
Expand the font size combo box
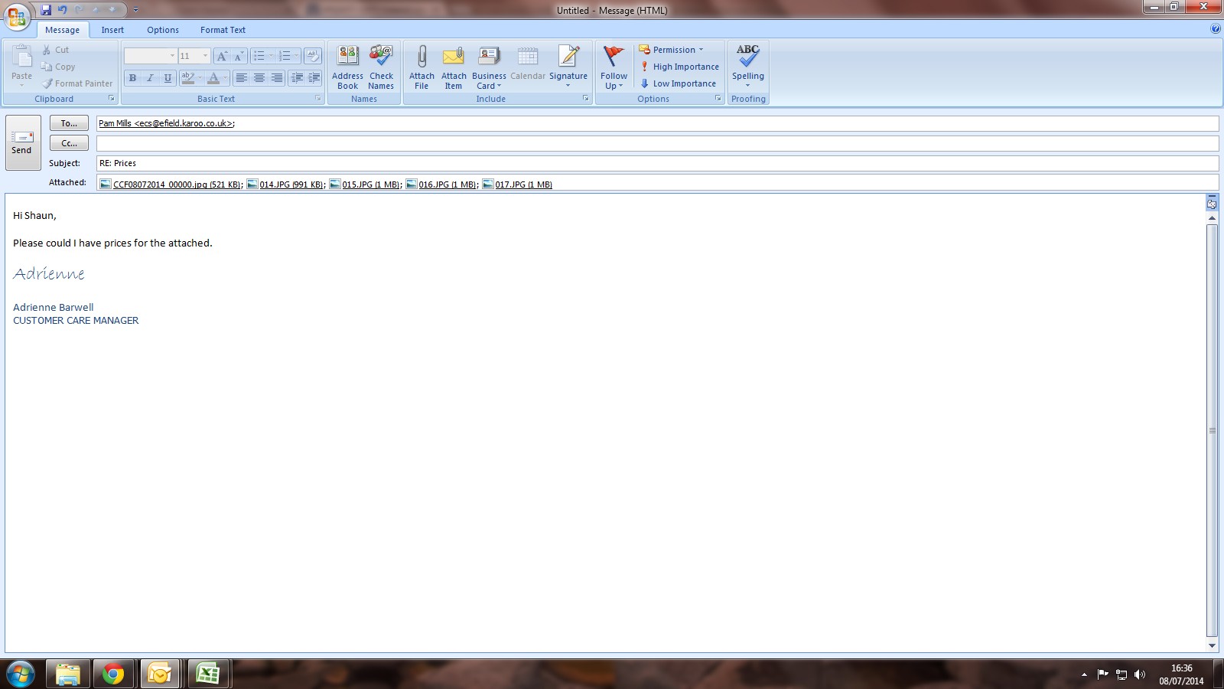click(205, 56)
